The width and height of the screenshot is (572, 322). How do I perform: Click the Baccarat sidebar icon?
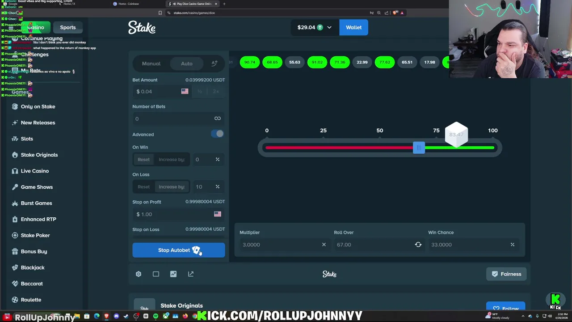point(15,284)
